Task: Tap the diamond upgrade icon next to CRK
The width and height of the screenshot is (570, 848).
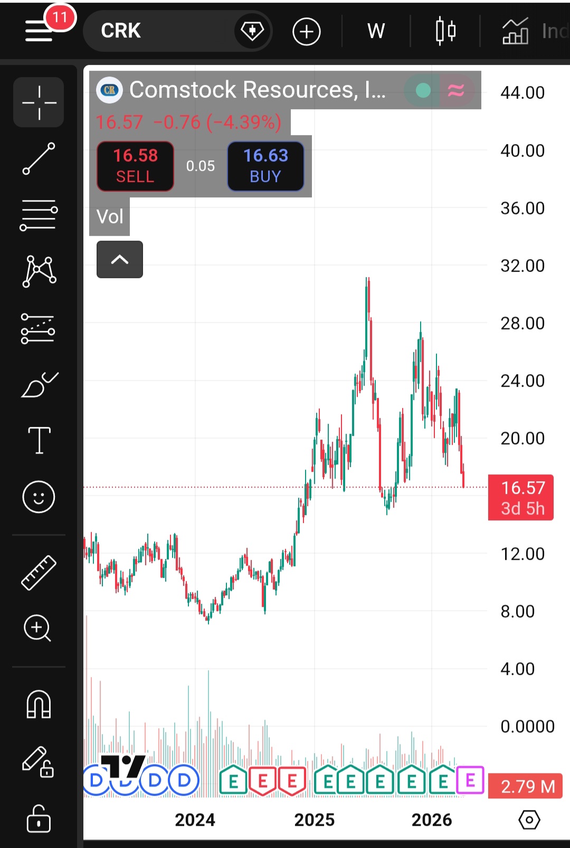Action: point(252,31)
